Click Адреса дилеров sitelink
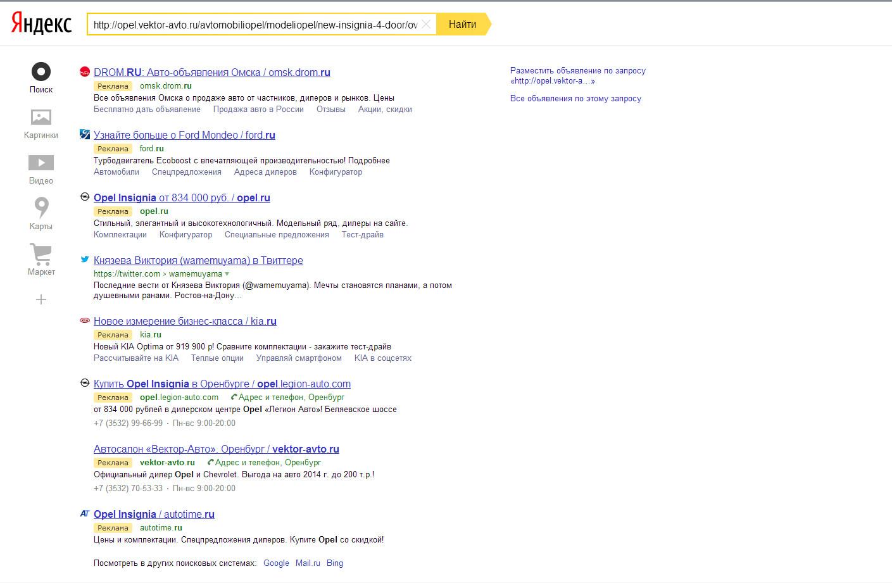892x583 pixels. (x=265, y=172)
